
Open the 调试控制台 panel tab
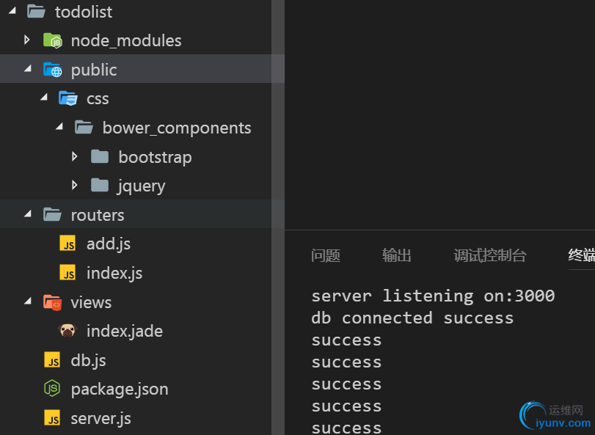[490, 255]
